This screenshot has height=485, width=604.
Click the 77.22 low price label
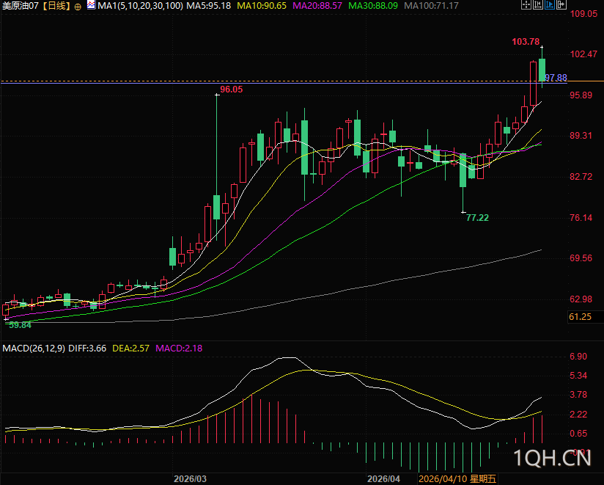pyautogui.click(x=477, y=218)
